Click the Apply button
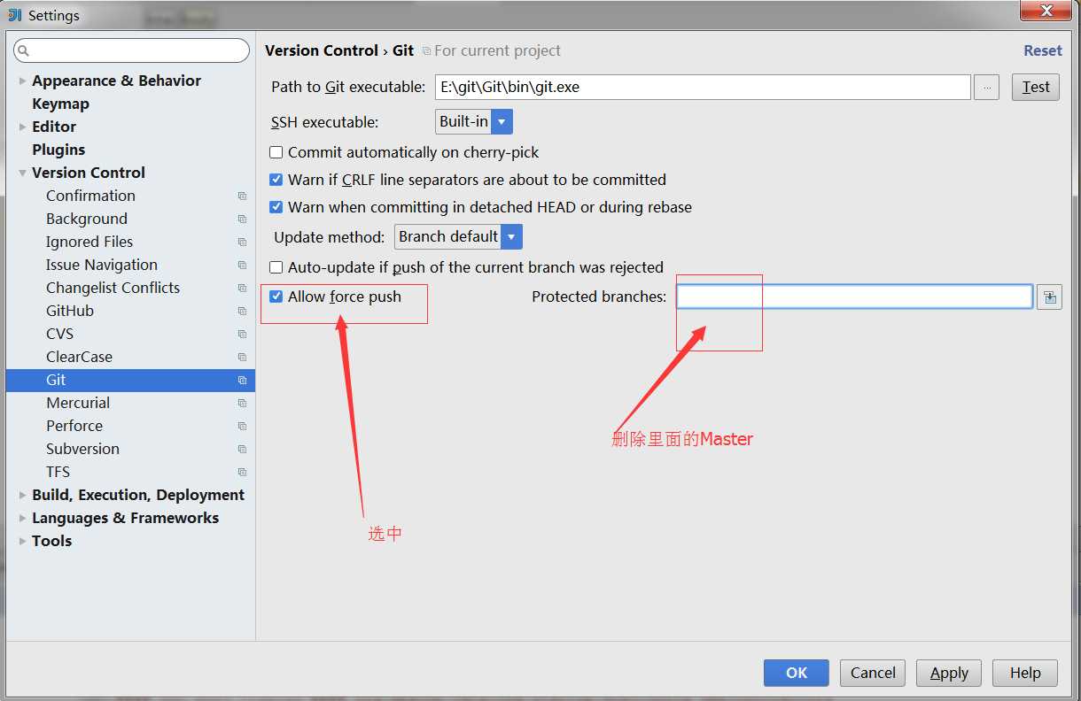 (949, 673)
